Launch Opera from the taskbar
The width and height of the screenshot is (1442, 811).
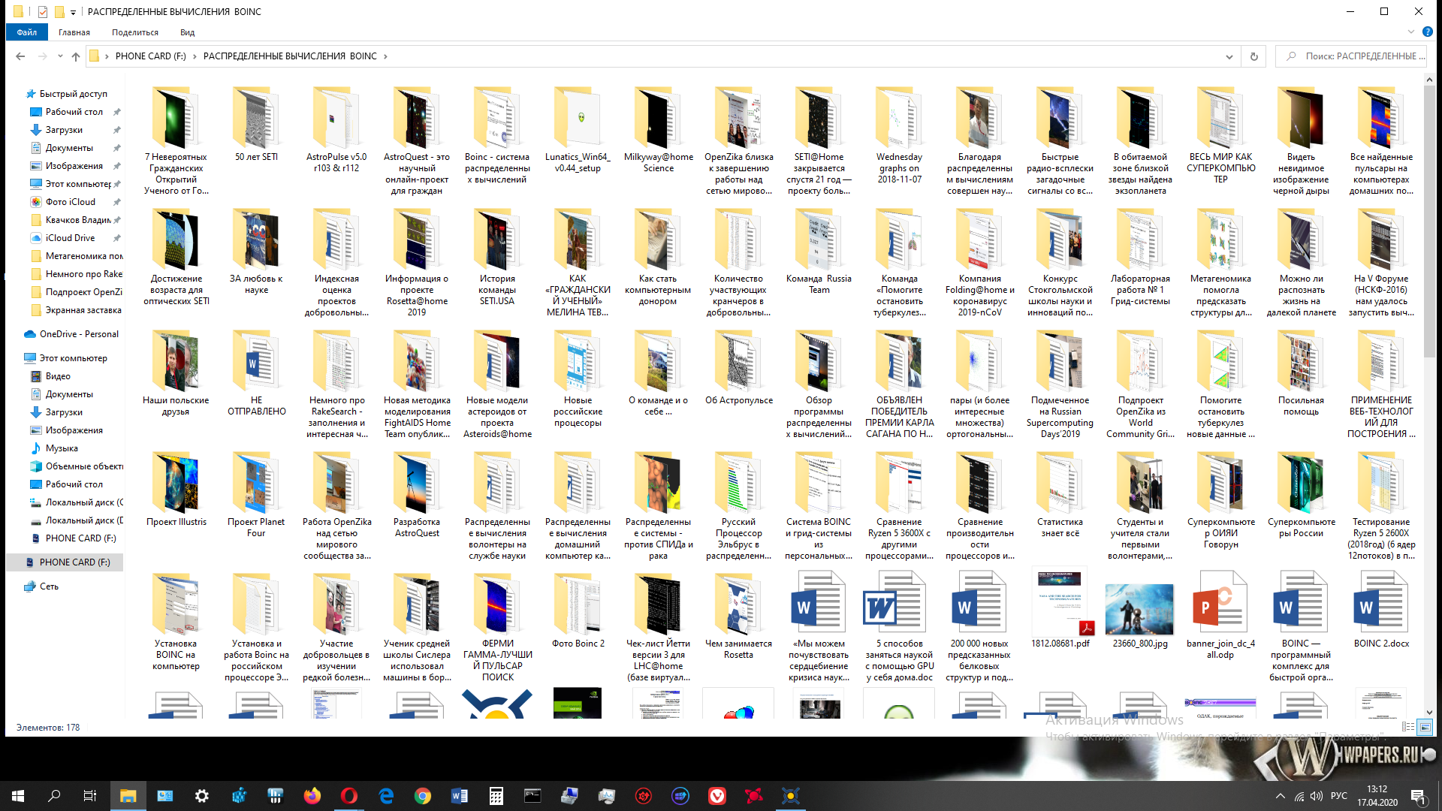348,795
